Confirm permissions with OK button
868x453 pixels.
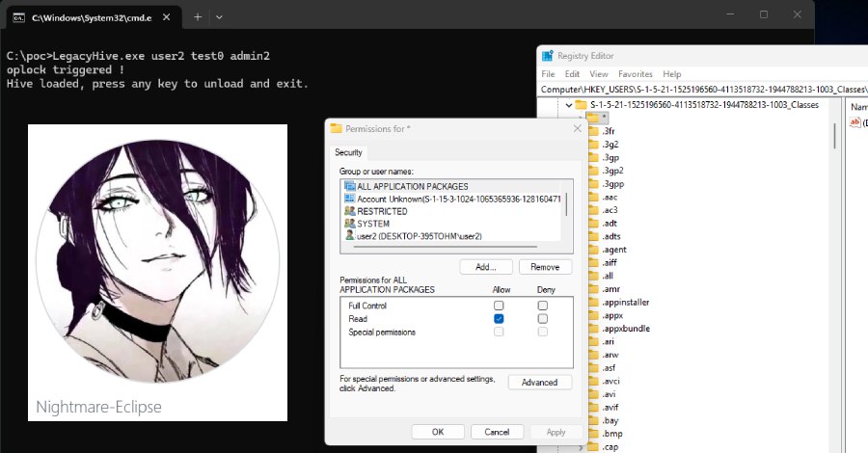(438, 432)
